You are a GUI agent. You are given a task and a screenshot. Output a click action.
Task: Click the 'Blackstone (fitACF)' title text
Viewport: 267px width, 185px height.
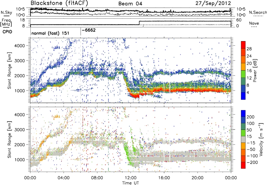[x=59, y=3]
